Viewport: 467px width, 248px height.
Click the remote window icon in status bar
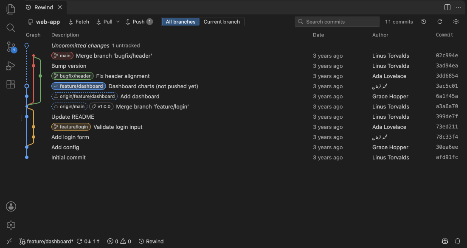9,241
